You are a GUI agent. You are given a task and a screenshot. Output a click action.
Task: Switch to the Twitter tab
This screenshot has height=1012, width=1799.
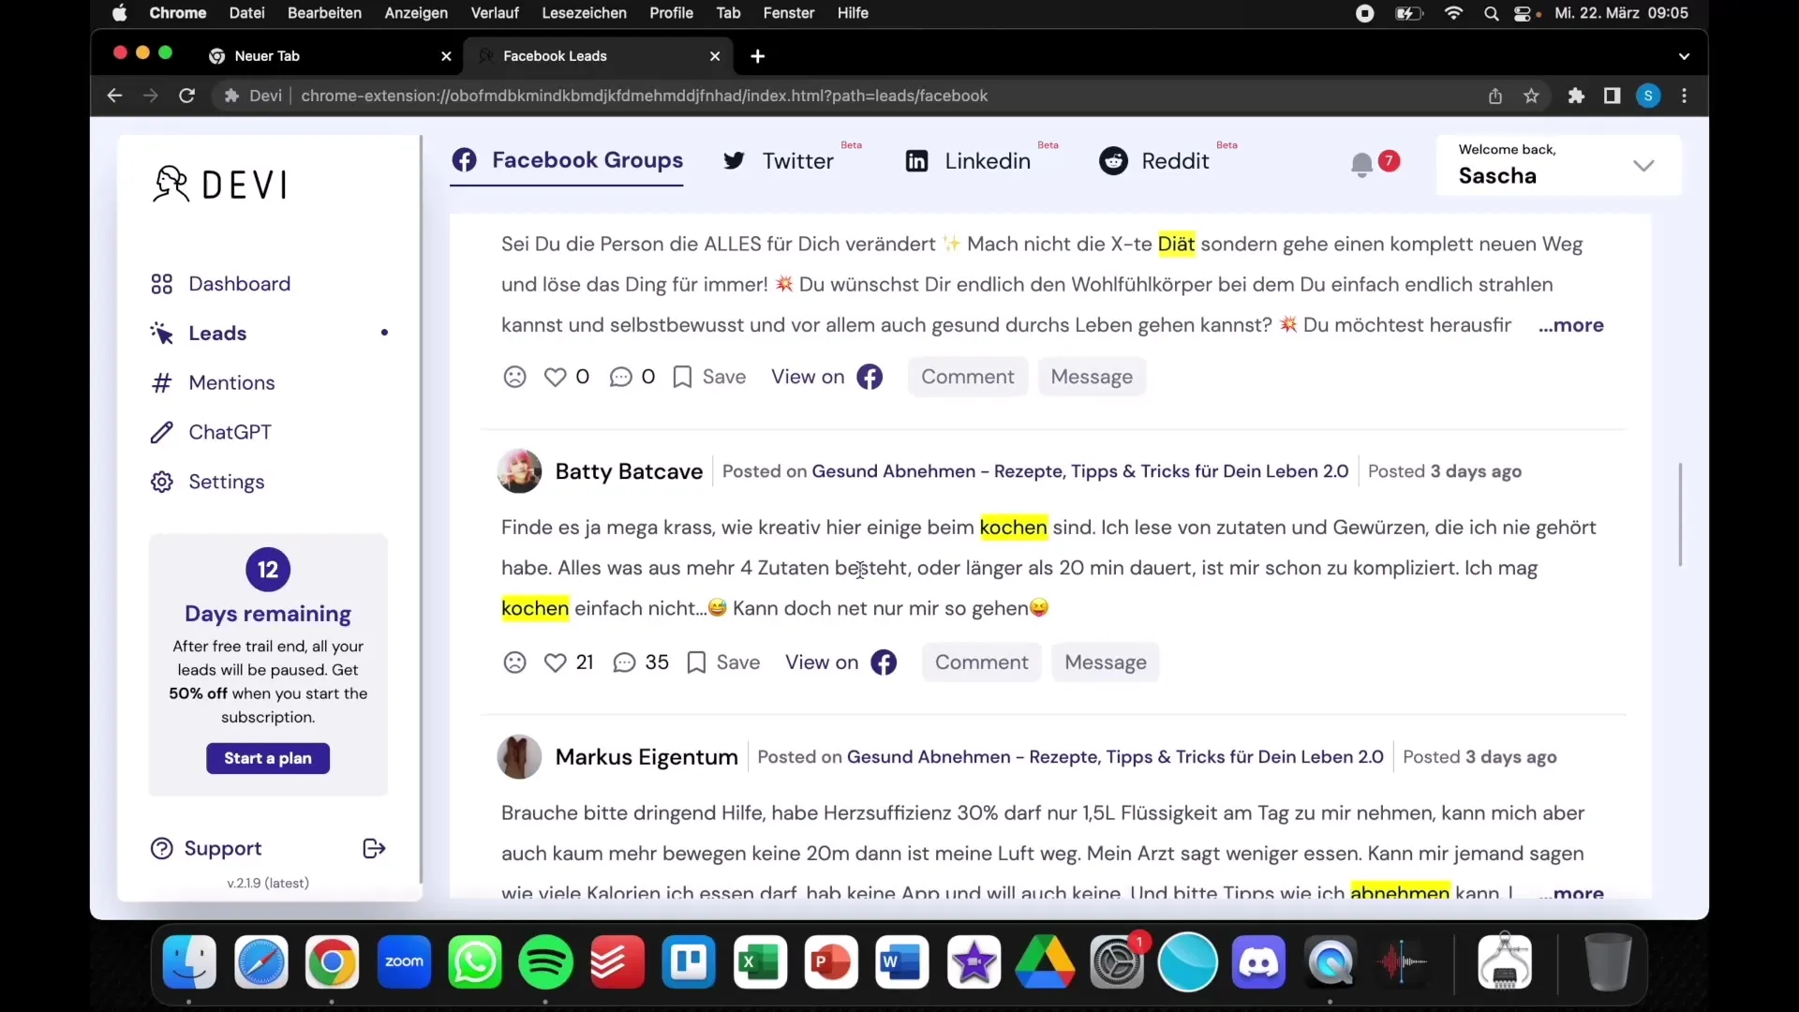tap(779, 160)
